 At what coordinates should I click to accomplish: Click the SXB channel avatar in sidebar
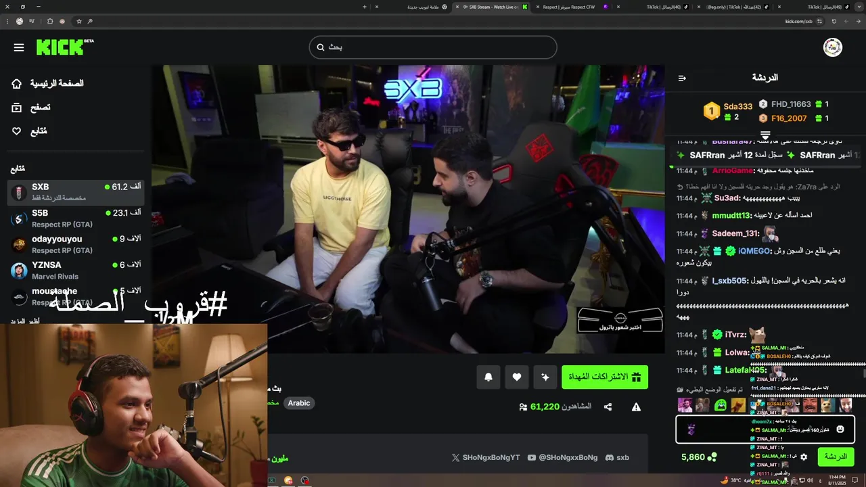[19, 192]
